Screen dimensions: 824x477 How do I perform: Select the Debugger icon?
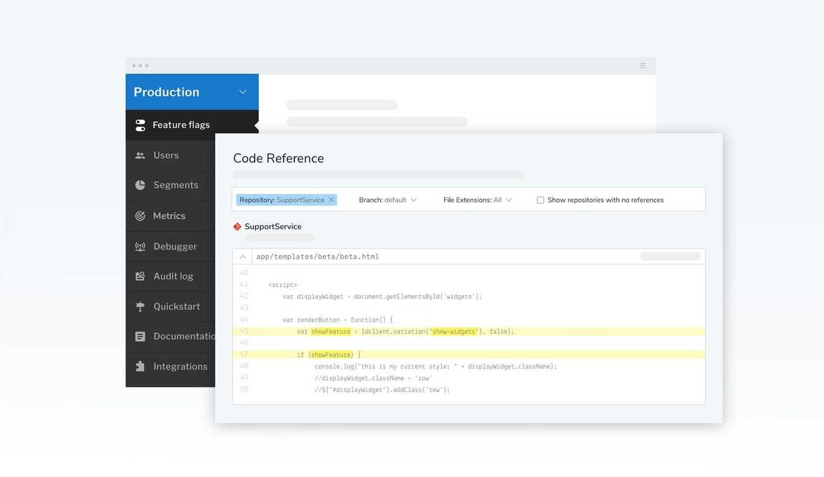[140, 246]
